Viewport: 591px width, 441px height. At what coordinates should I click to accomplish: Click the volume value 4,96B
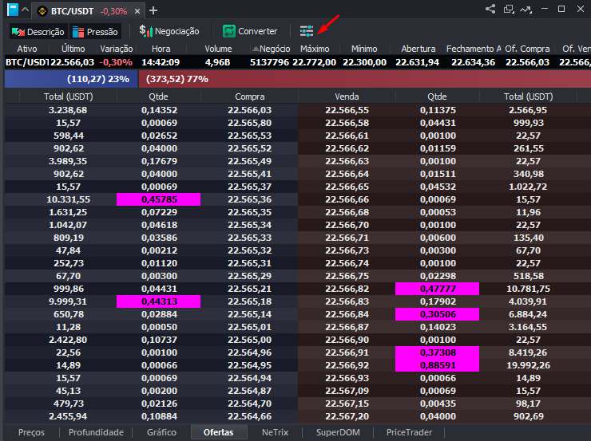[217, 62]
